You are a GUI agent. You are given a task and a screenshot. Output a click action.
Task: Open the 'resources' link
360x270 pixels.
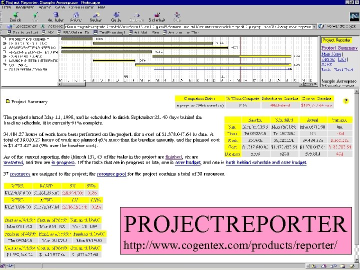20,174
